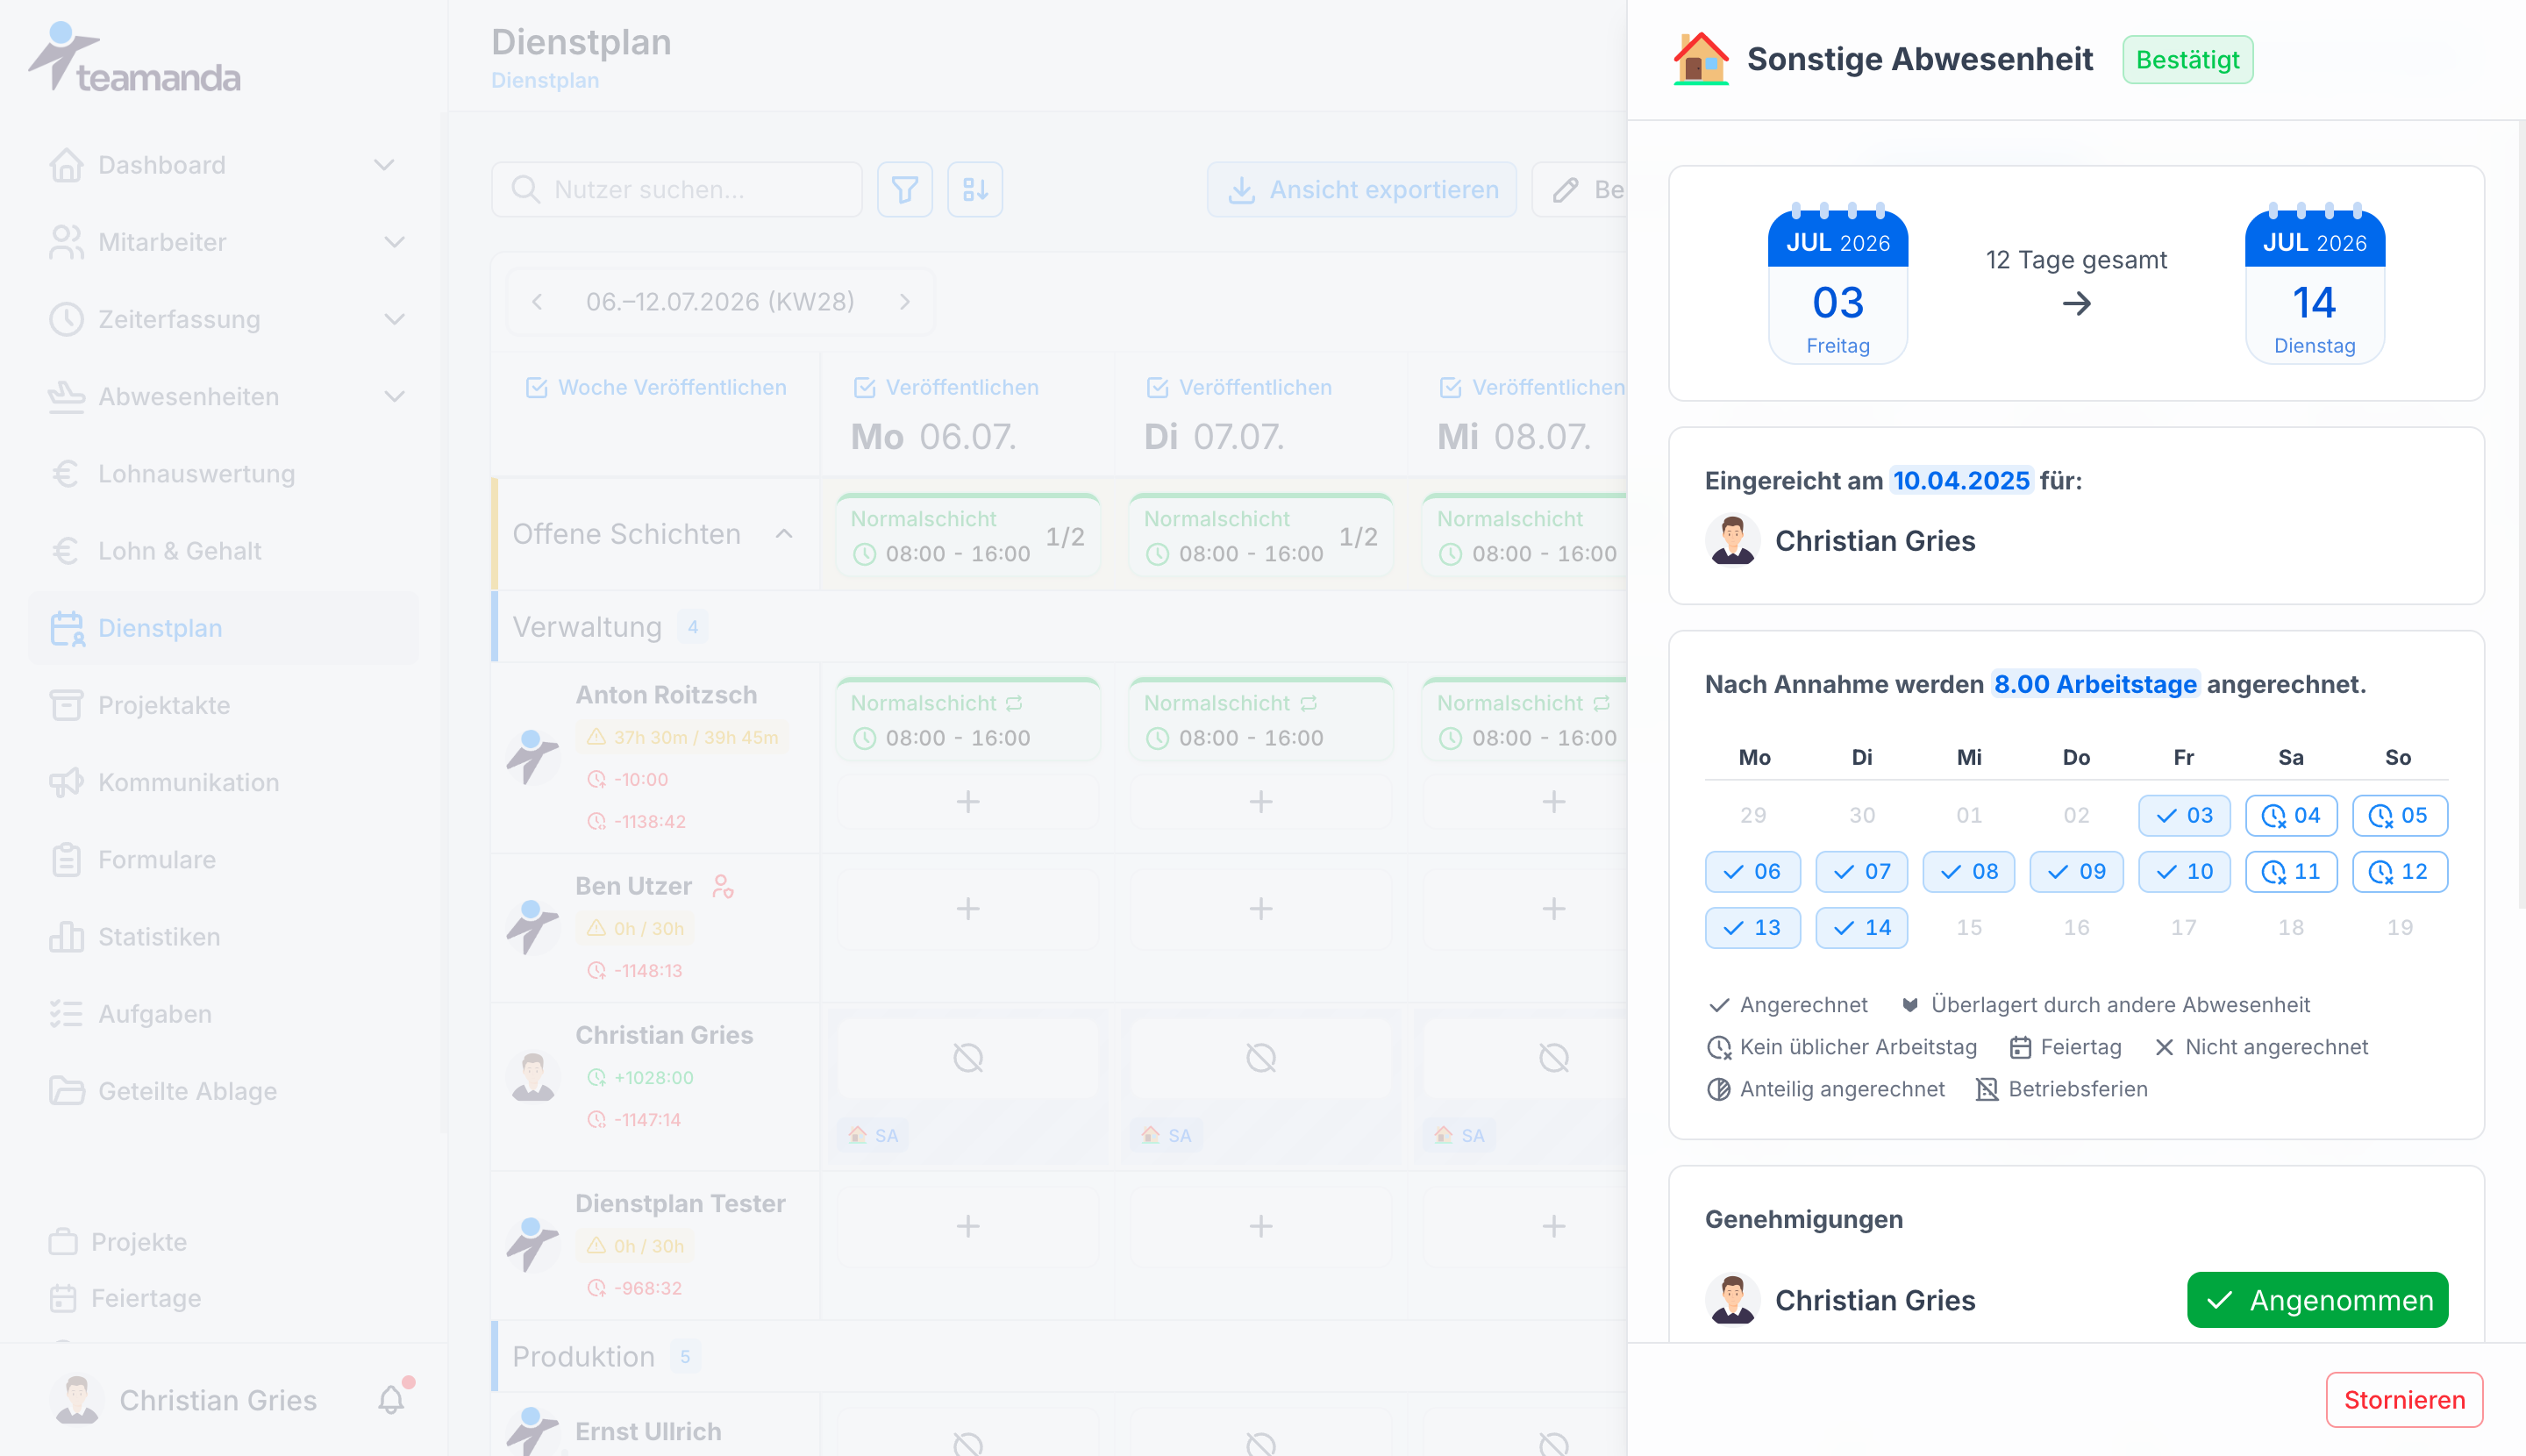Image resolution: width=2526 pixels, height=1456 pixels.
Task: Click the Bestätigt status badge
Action: click(x=2187, y=59)
